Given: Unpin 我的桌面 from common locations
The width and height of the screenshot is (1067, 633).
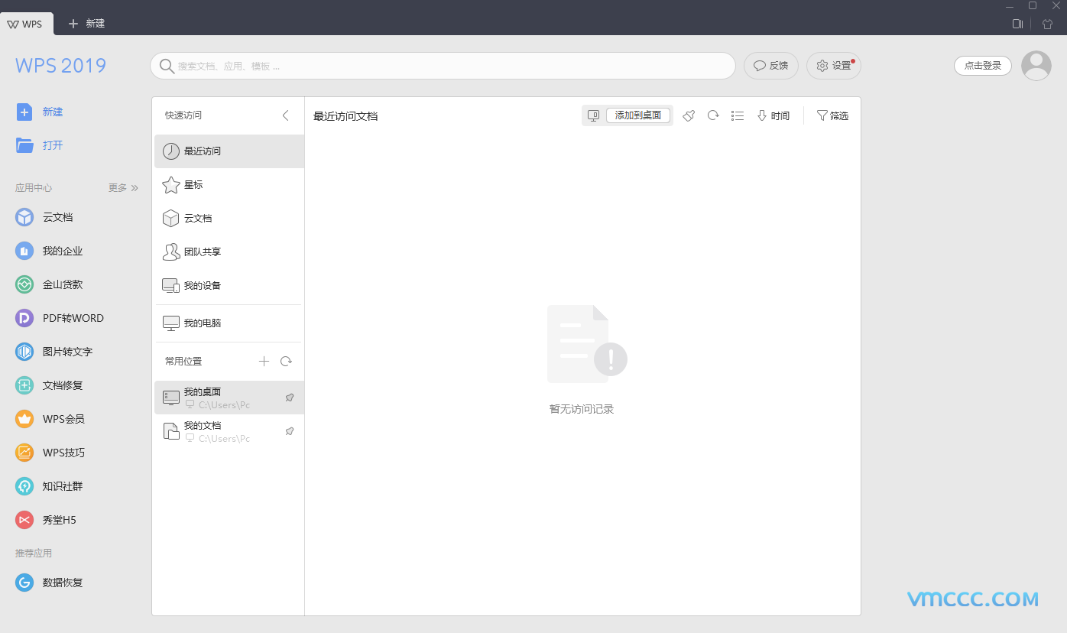Looking at the screenshot, I should pos(289,398).
